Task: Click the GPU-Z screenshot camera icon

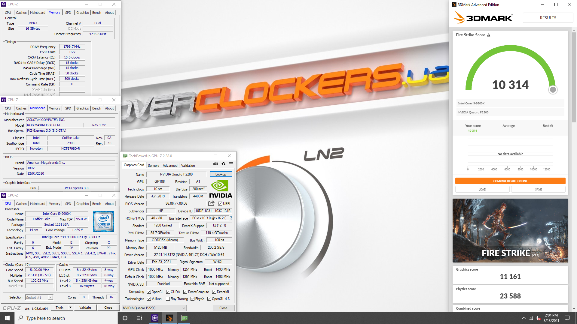Action: [216, 164]
